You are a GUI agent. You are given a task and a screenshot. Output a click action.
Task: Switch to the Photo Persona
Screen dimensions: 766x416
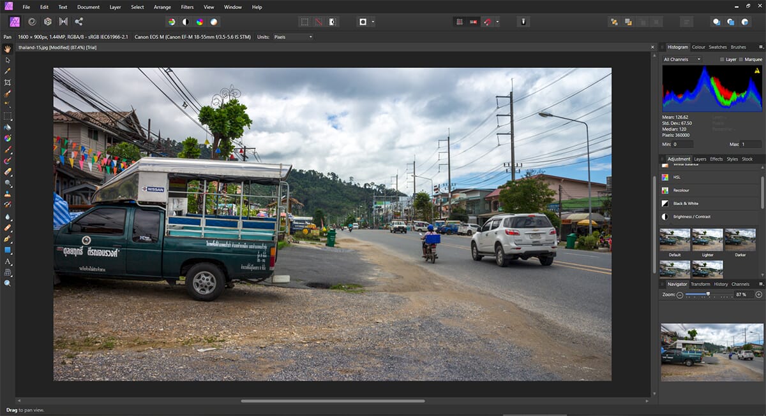click(x=15, y=22)
